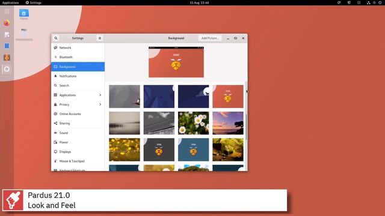385x216 pixels.
Task: Click the search icon in Settings header
Action: (x=56, y=38)
